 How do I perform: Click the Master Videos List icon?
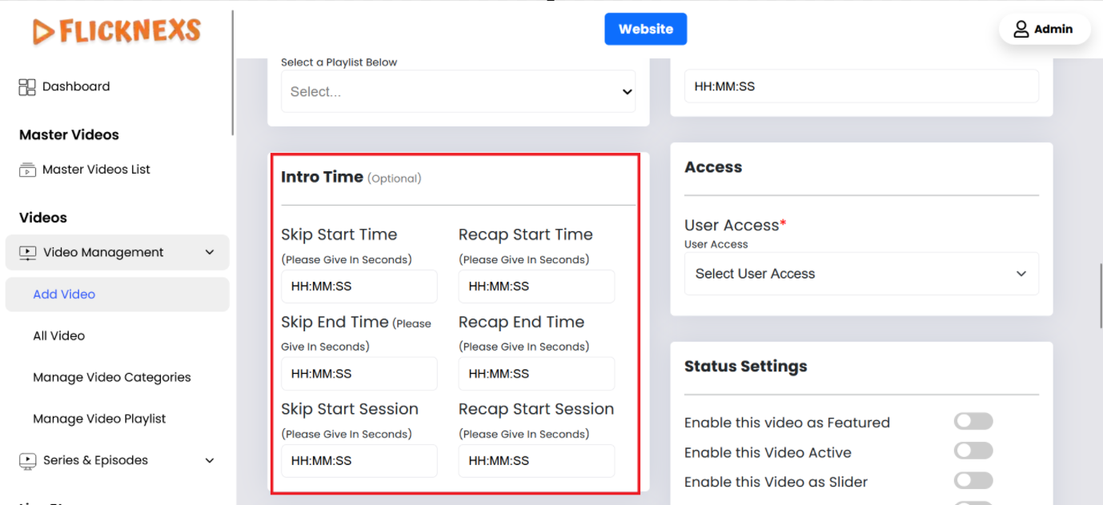27,170
